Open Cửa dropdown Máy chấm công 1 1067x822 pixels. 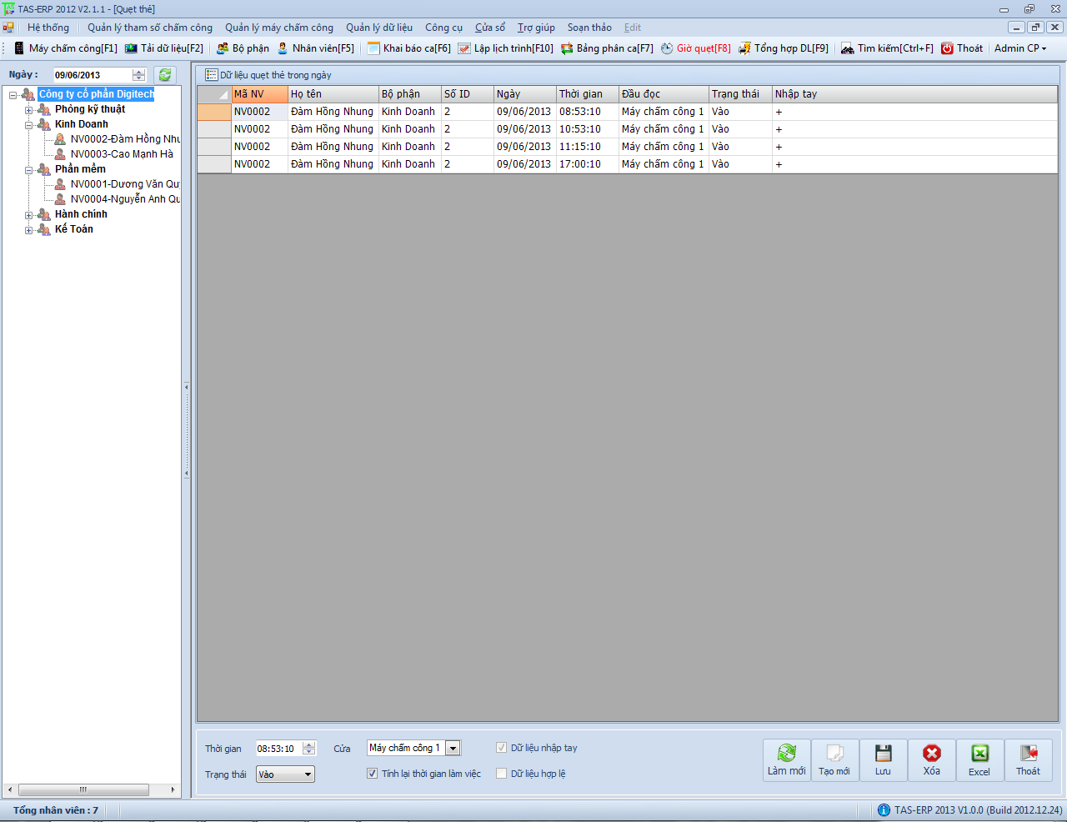click(453, 749)
